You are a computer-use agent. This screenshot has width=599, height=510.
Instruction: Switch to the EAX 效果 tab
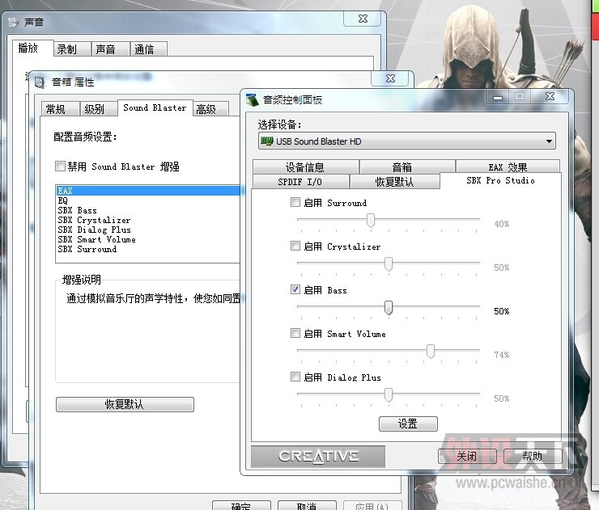[x=508, y=167]
